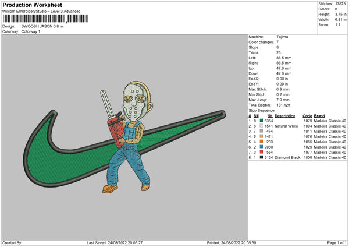
Task: Click the Description column header
Action: point(284,115)
